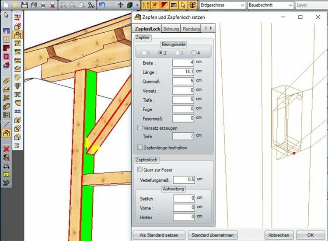This screenshot has height=241, width=328.
Task: Open the Erdgeschoss dropdown
Action: (x=222, y=5)
